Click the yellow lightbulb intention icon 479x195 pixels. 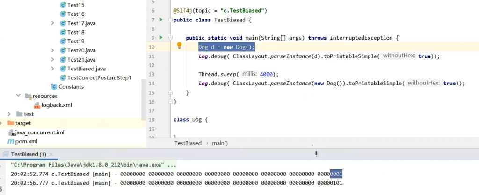[179, 46]
